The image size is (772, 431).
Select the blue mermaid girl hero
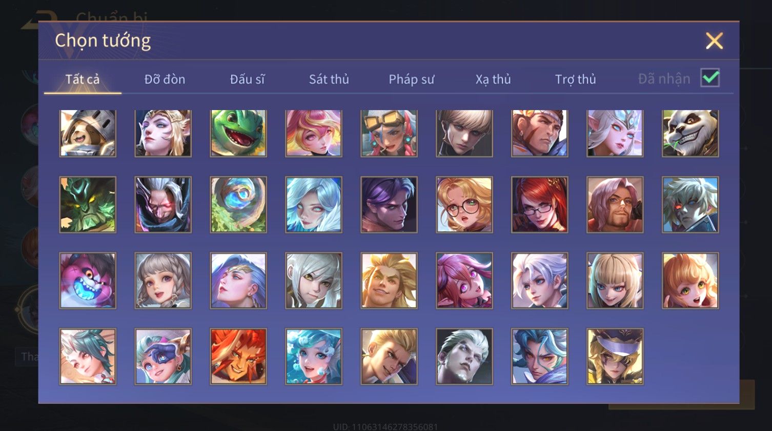tap(314, 356)
